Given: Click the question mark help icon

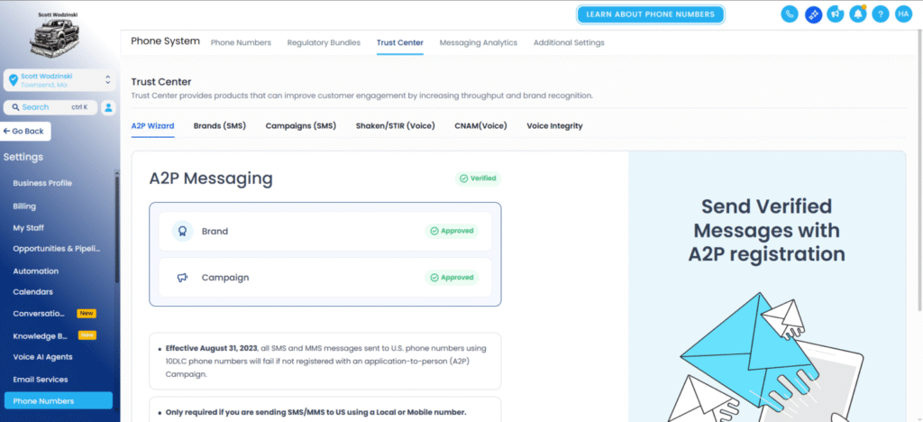Looking at the screenshot, I should pyautogui.click(x=880, y=14).
